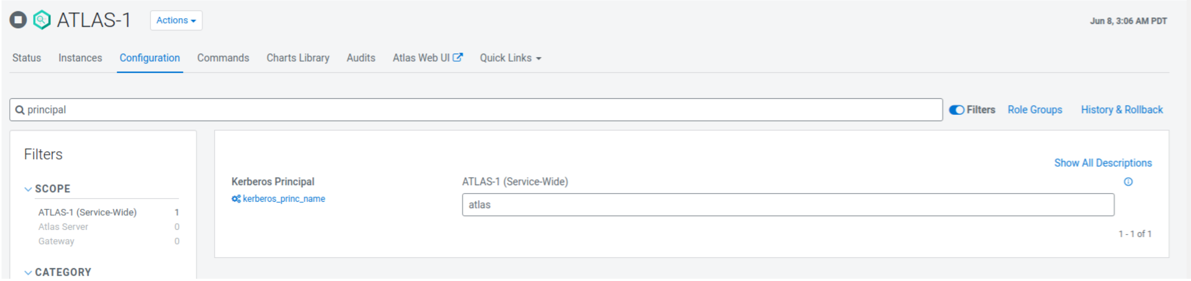
Task: Collapse the SCOPE filter section
Action: (x=28, y=190)
